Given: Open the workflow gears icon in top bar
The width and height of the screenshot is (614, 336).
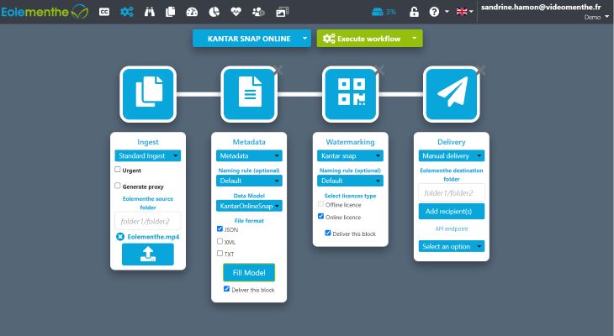Looking at the screenshot, I should pos(127,12).
